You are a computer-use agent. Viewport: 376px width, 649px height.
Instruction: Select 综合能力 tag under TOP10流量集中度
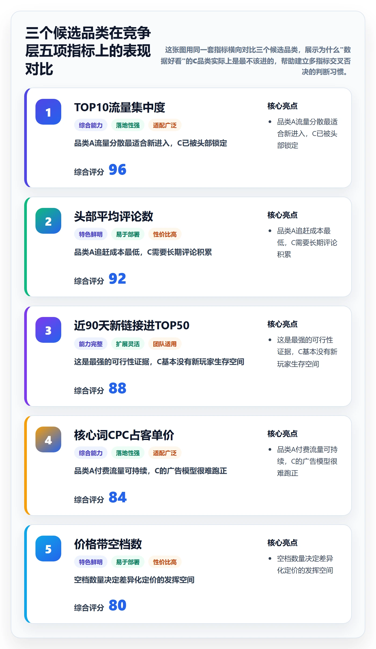click(91, 125)
